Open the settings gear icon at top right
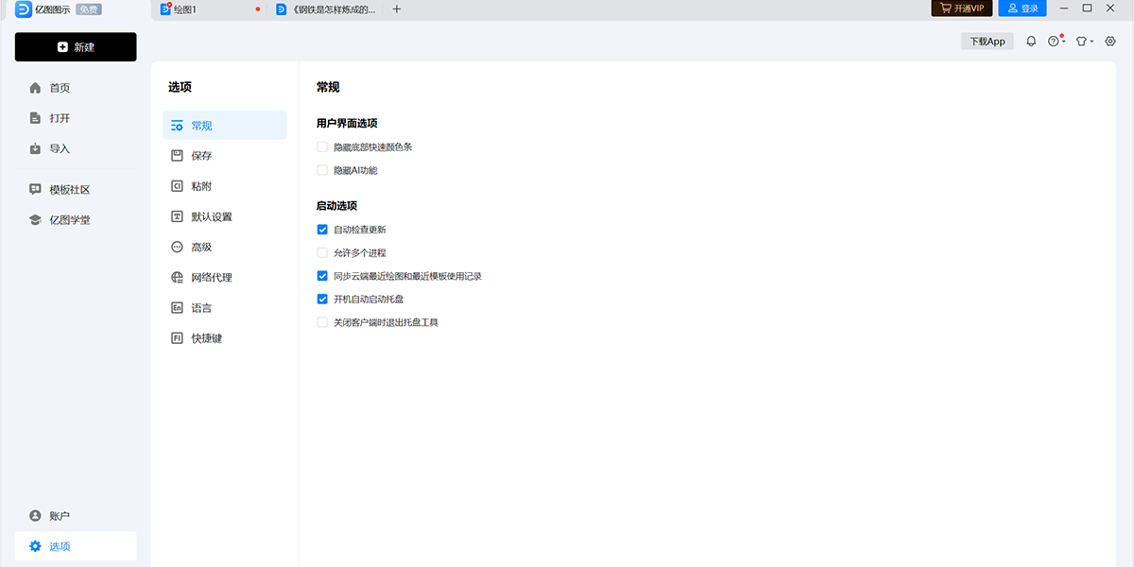The image size is (1134, 567). pyautogui.click(x=1110, y=42)
